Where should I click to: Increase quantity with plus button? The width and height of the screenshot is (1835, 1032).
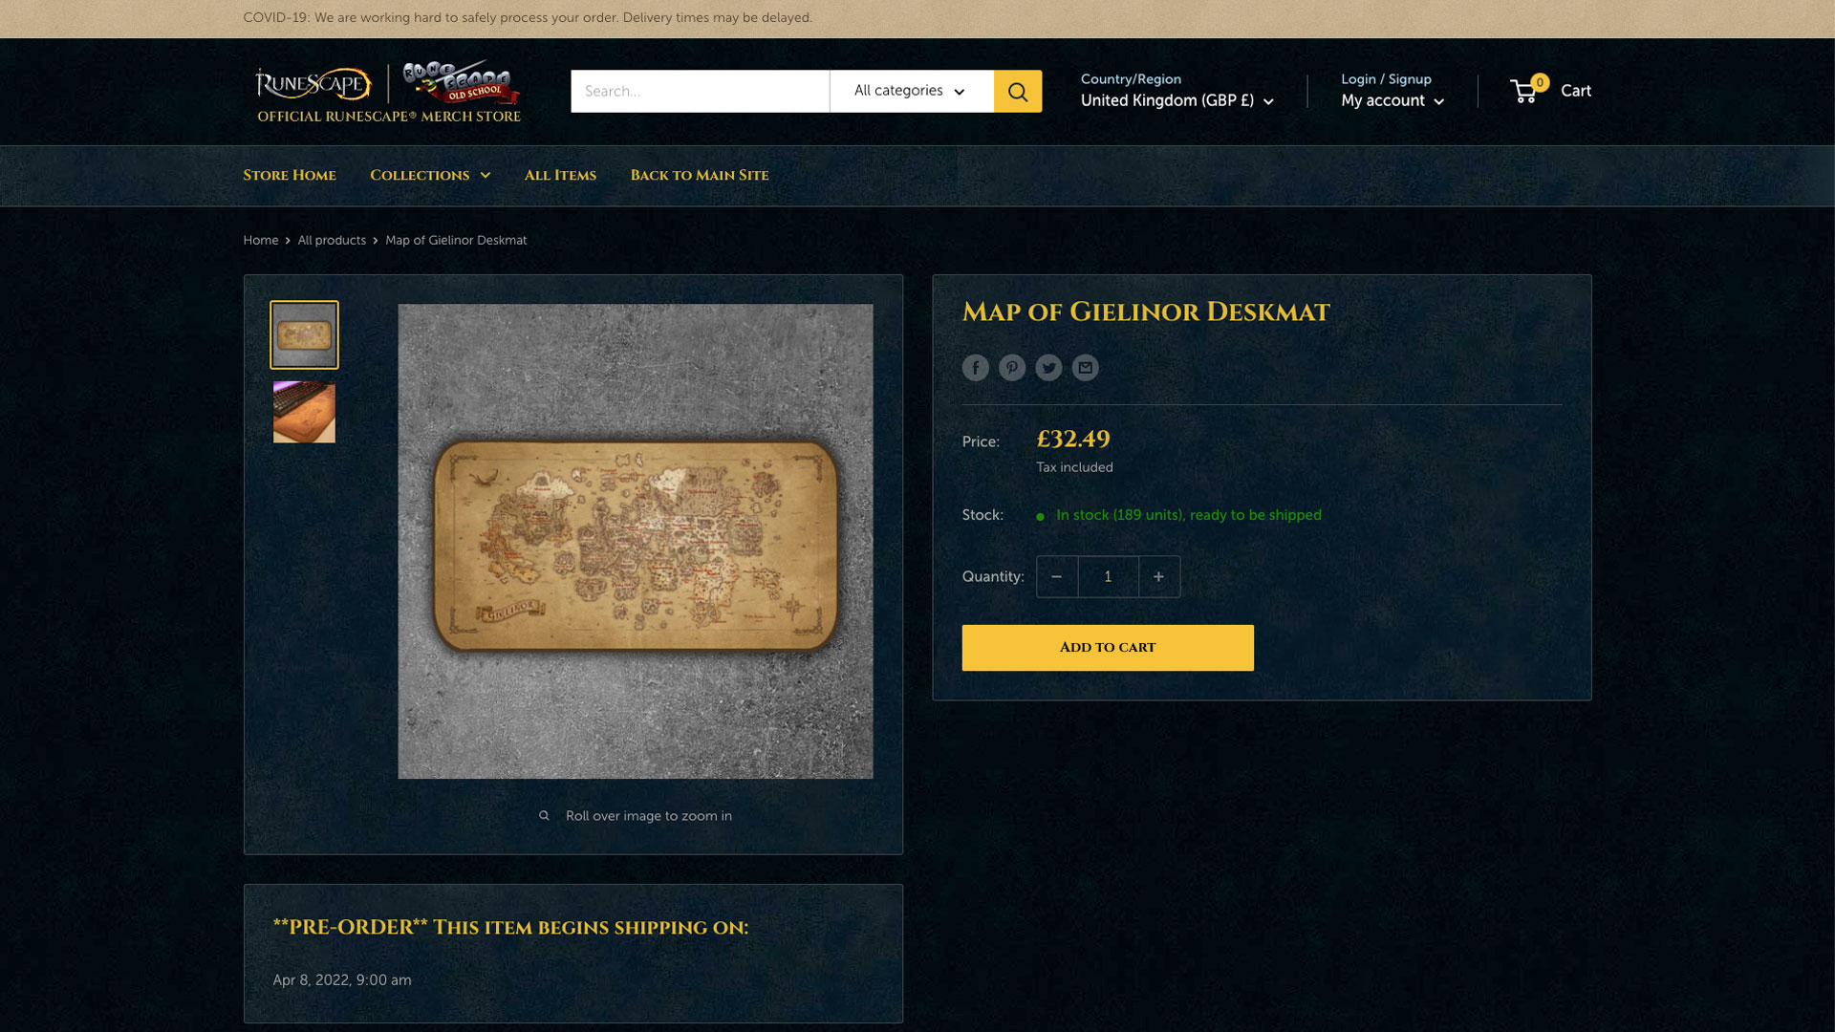(1159, 577)
